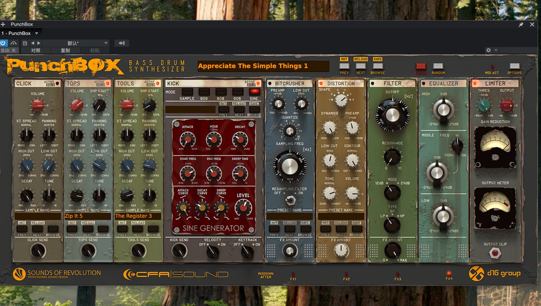Go to next host preset arrow
The image size is (541, 306).
tap(39, 43)
